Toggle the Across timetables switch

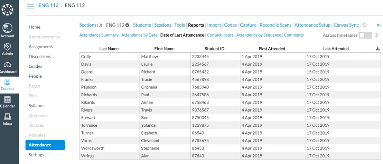coord(365,35)
